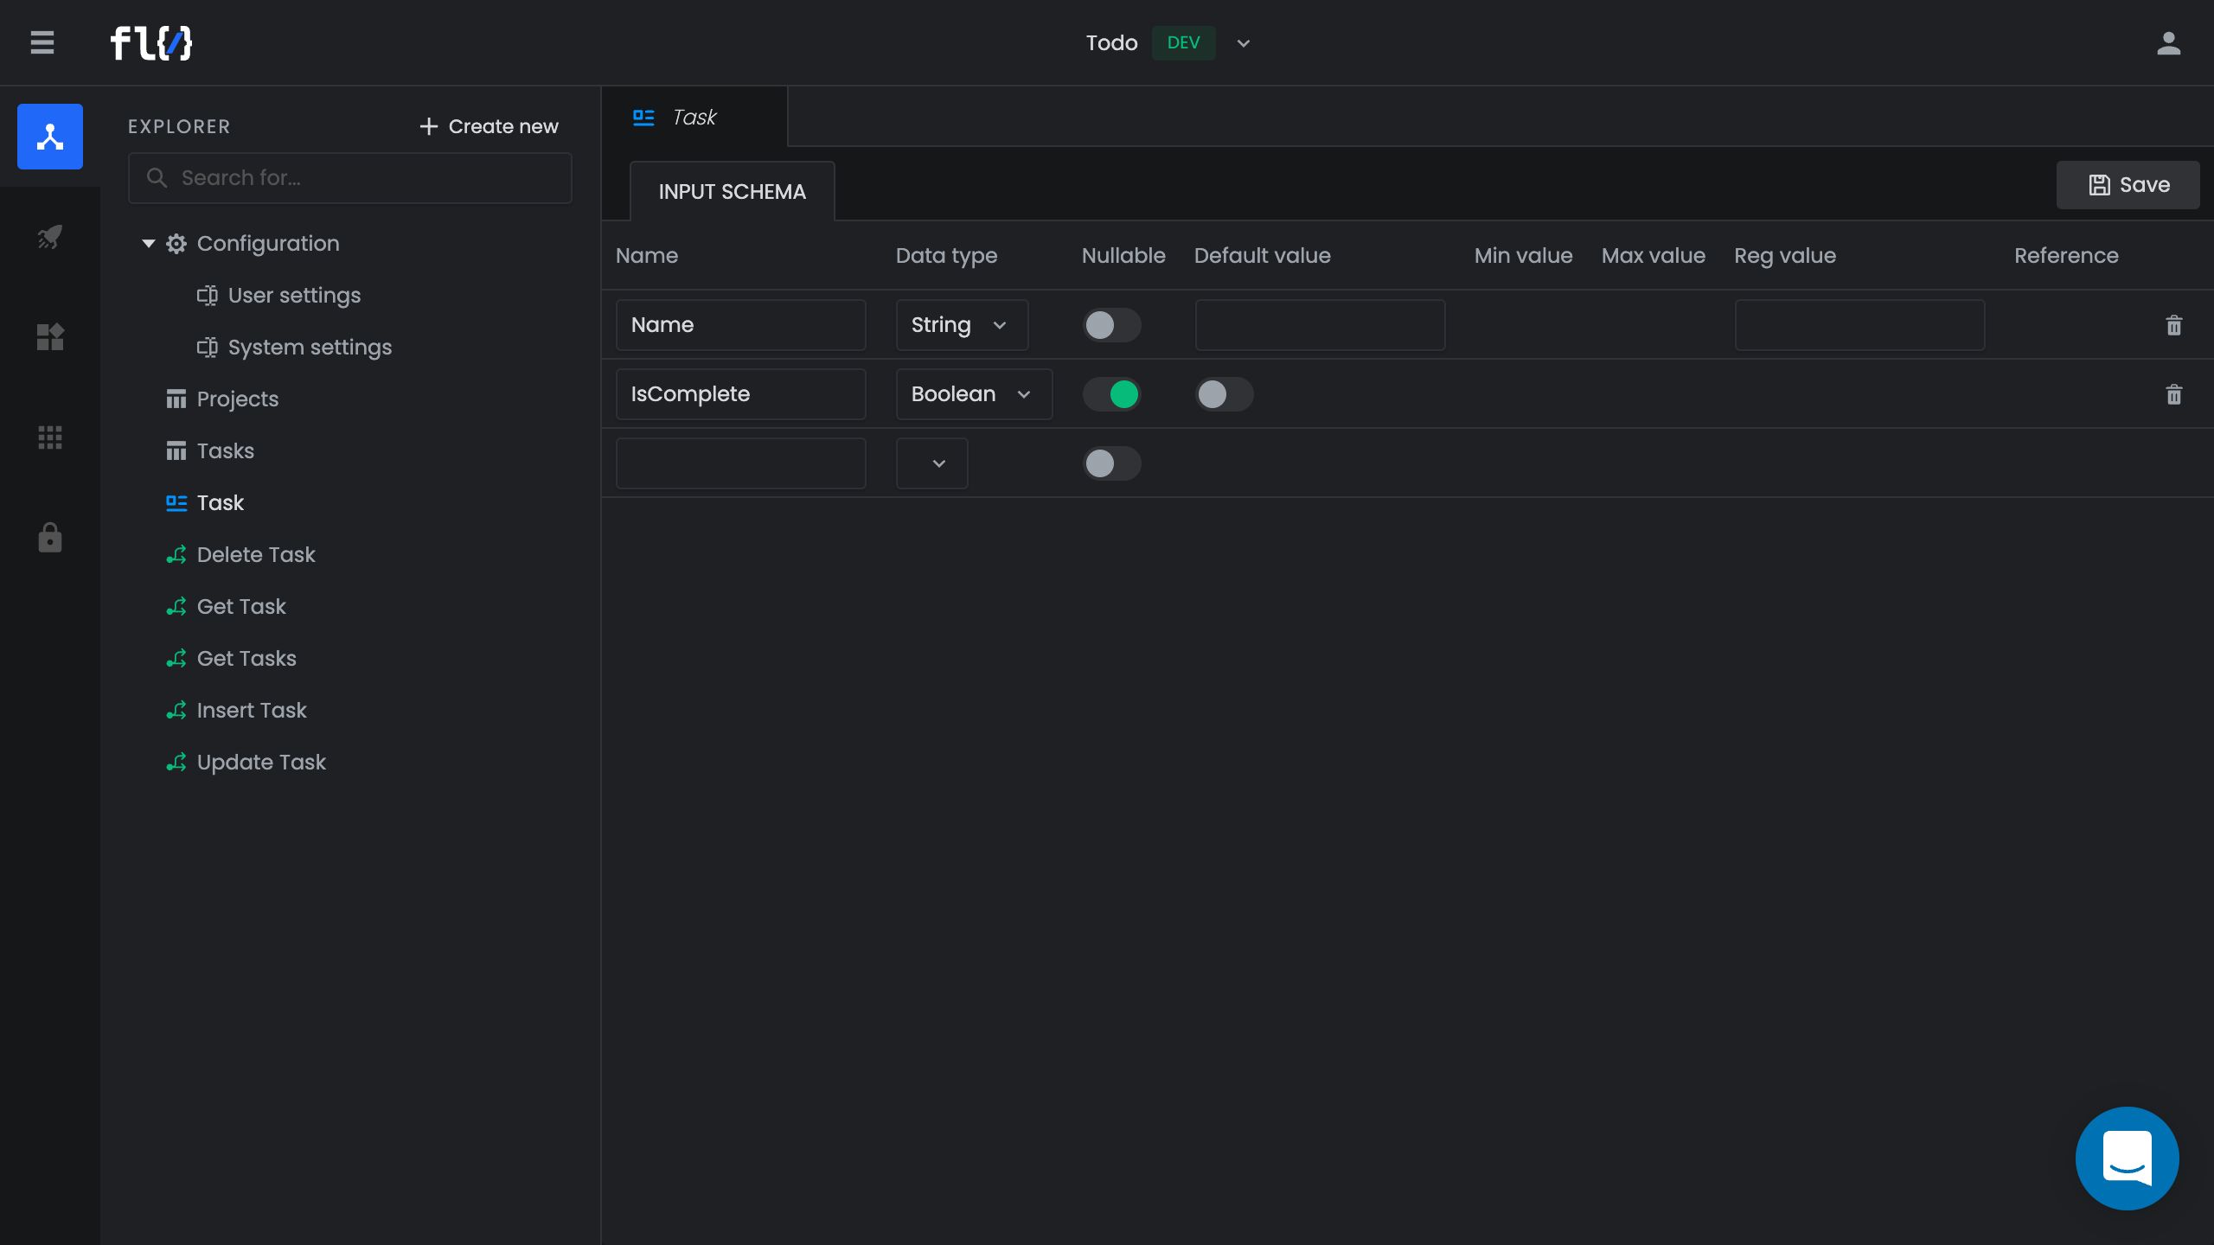This screenshot has width=2214, height=1245.
Task: Click the Save button
Action: 2128,185
